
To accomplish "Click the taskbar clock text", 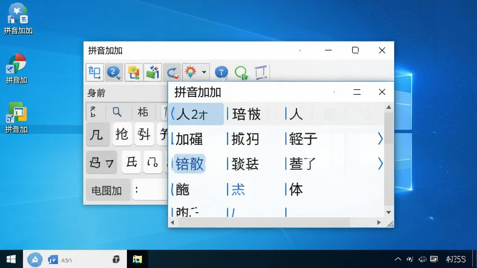I will (456, 259).
